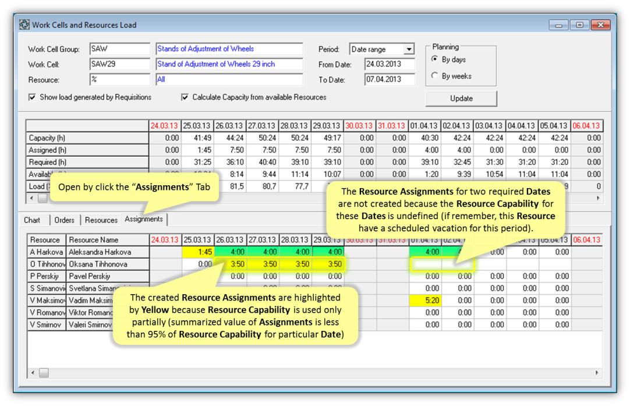Select Pavel Perskiy resource name cell
630x406 pixels.
pyautogui.click(x=108, y=276)
